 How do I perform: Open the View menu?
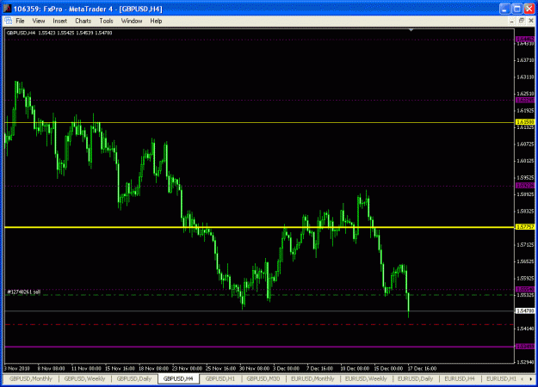click(39, 21)
